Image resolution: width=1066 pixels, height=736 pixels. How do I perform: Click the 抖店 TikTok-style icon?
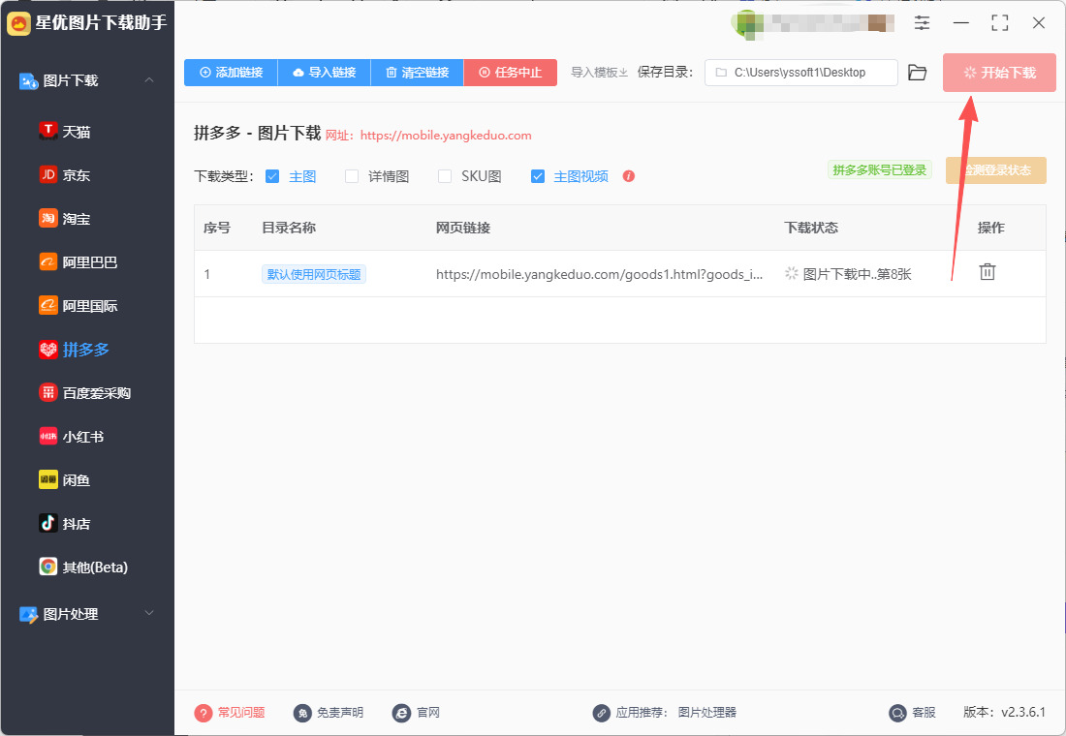click(x=48, y=523)
